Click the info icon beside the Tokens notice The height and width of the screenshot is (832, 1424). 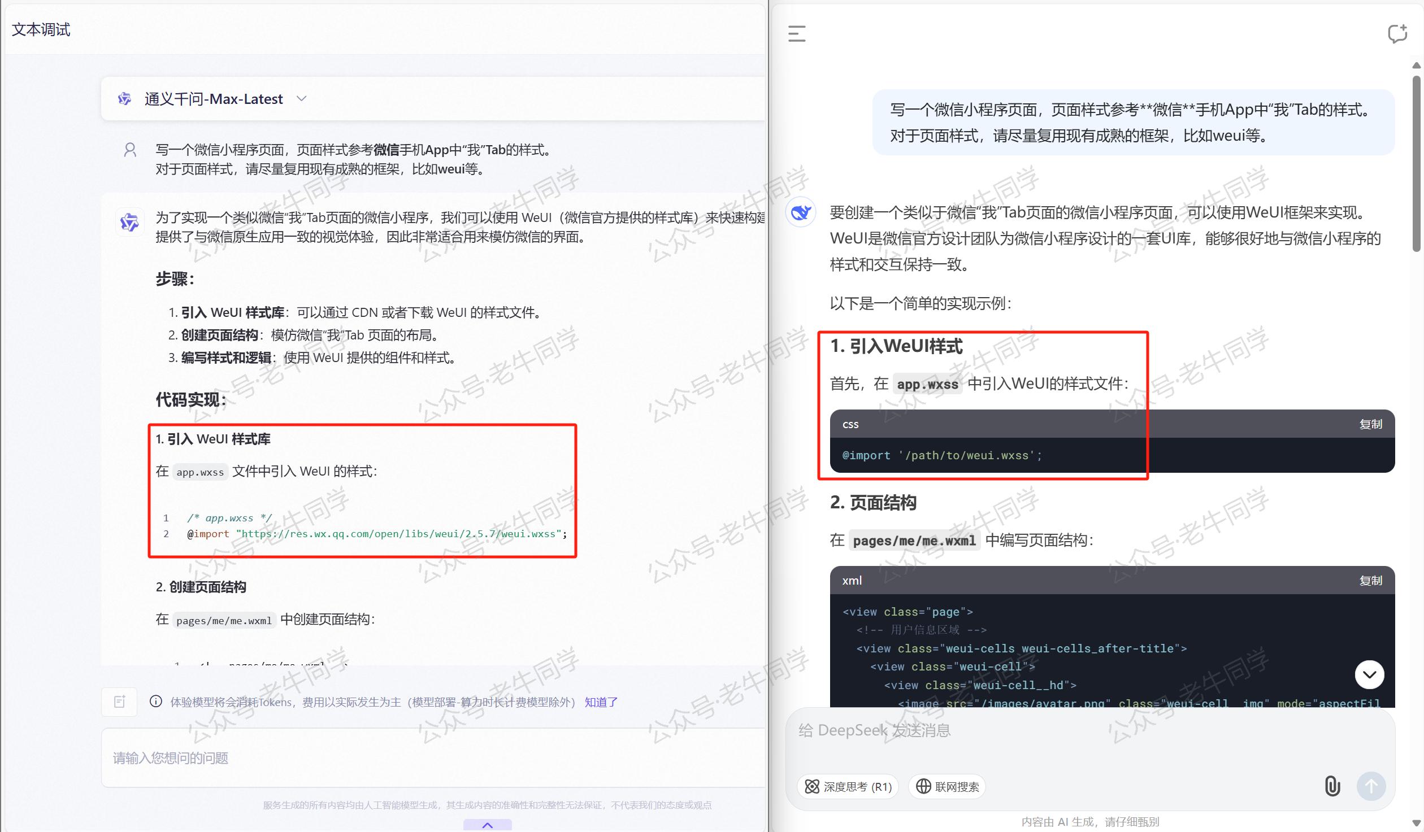(156, 702)
